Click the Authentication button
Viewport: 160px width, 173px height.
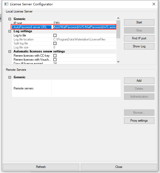click(139, 97)
